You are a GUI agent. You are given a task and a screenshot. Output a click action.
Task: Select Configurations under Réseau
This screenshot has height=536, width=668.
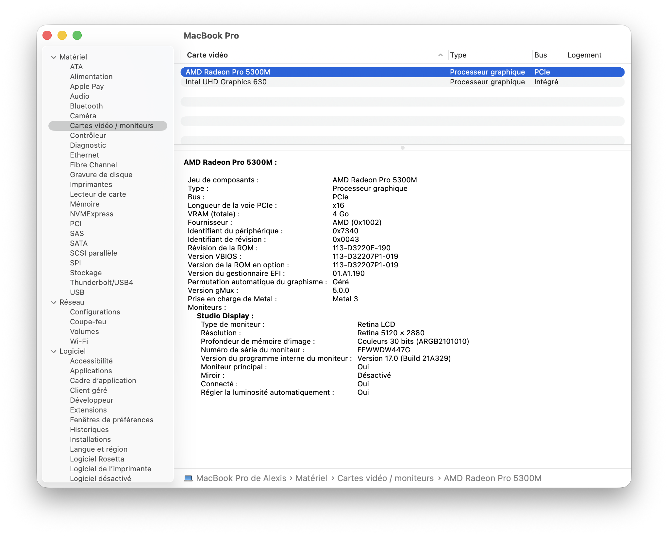pos(95,312)
